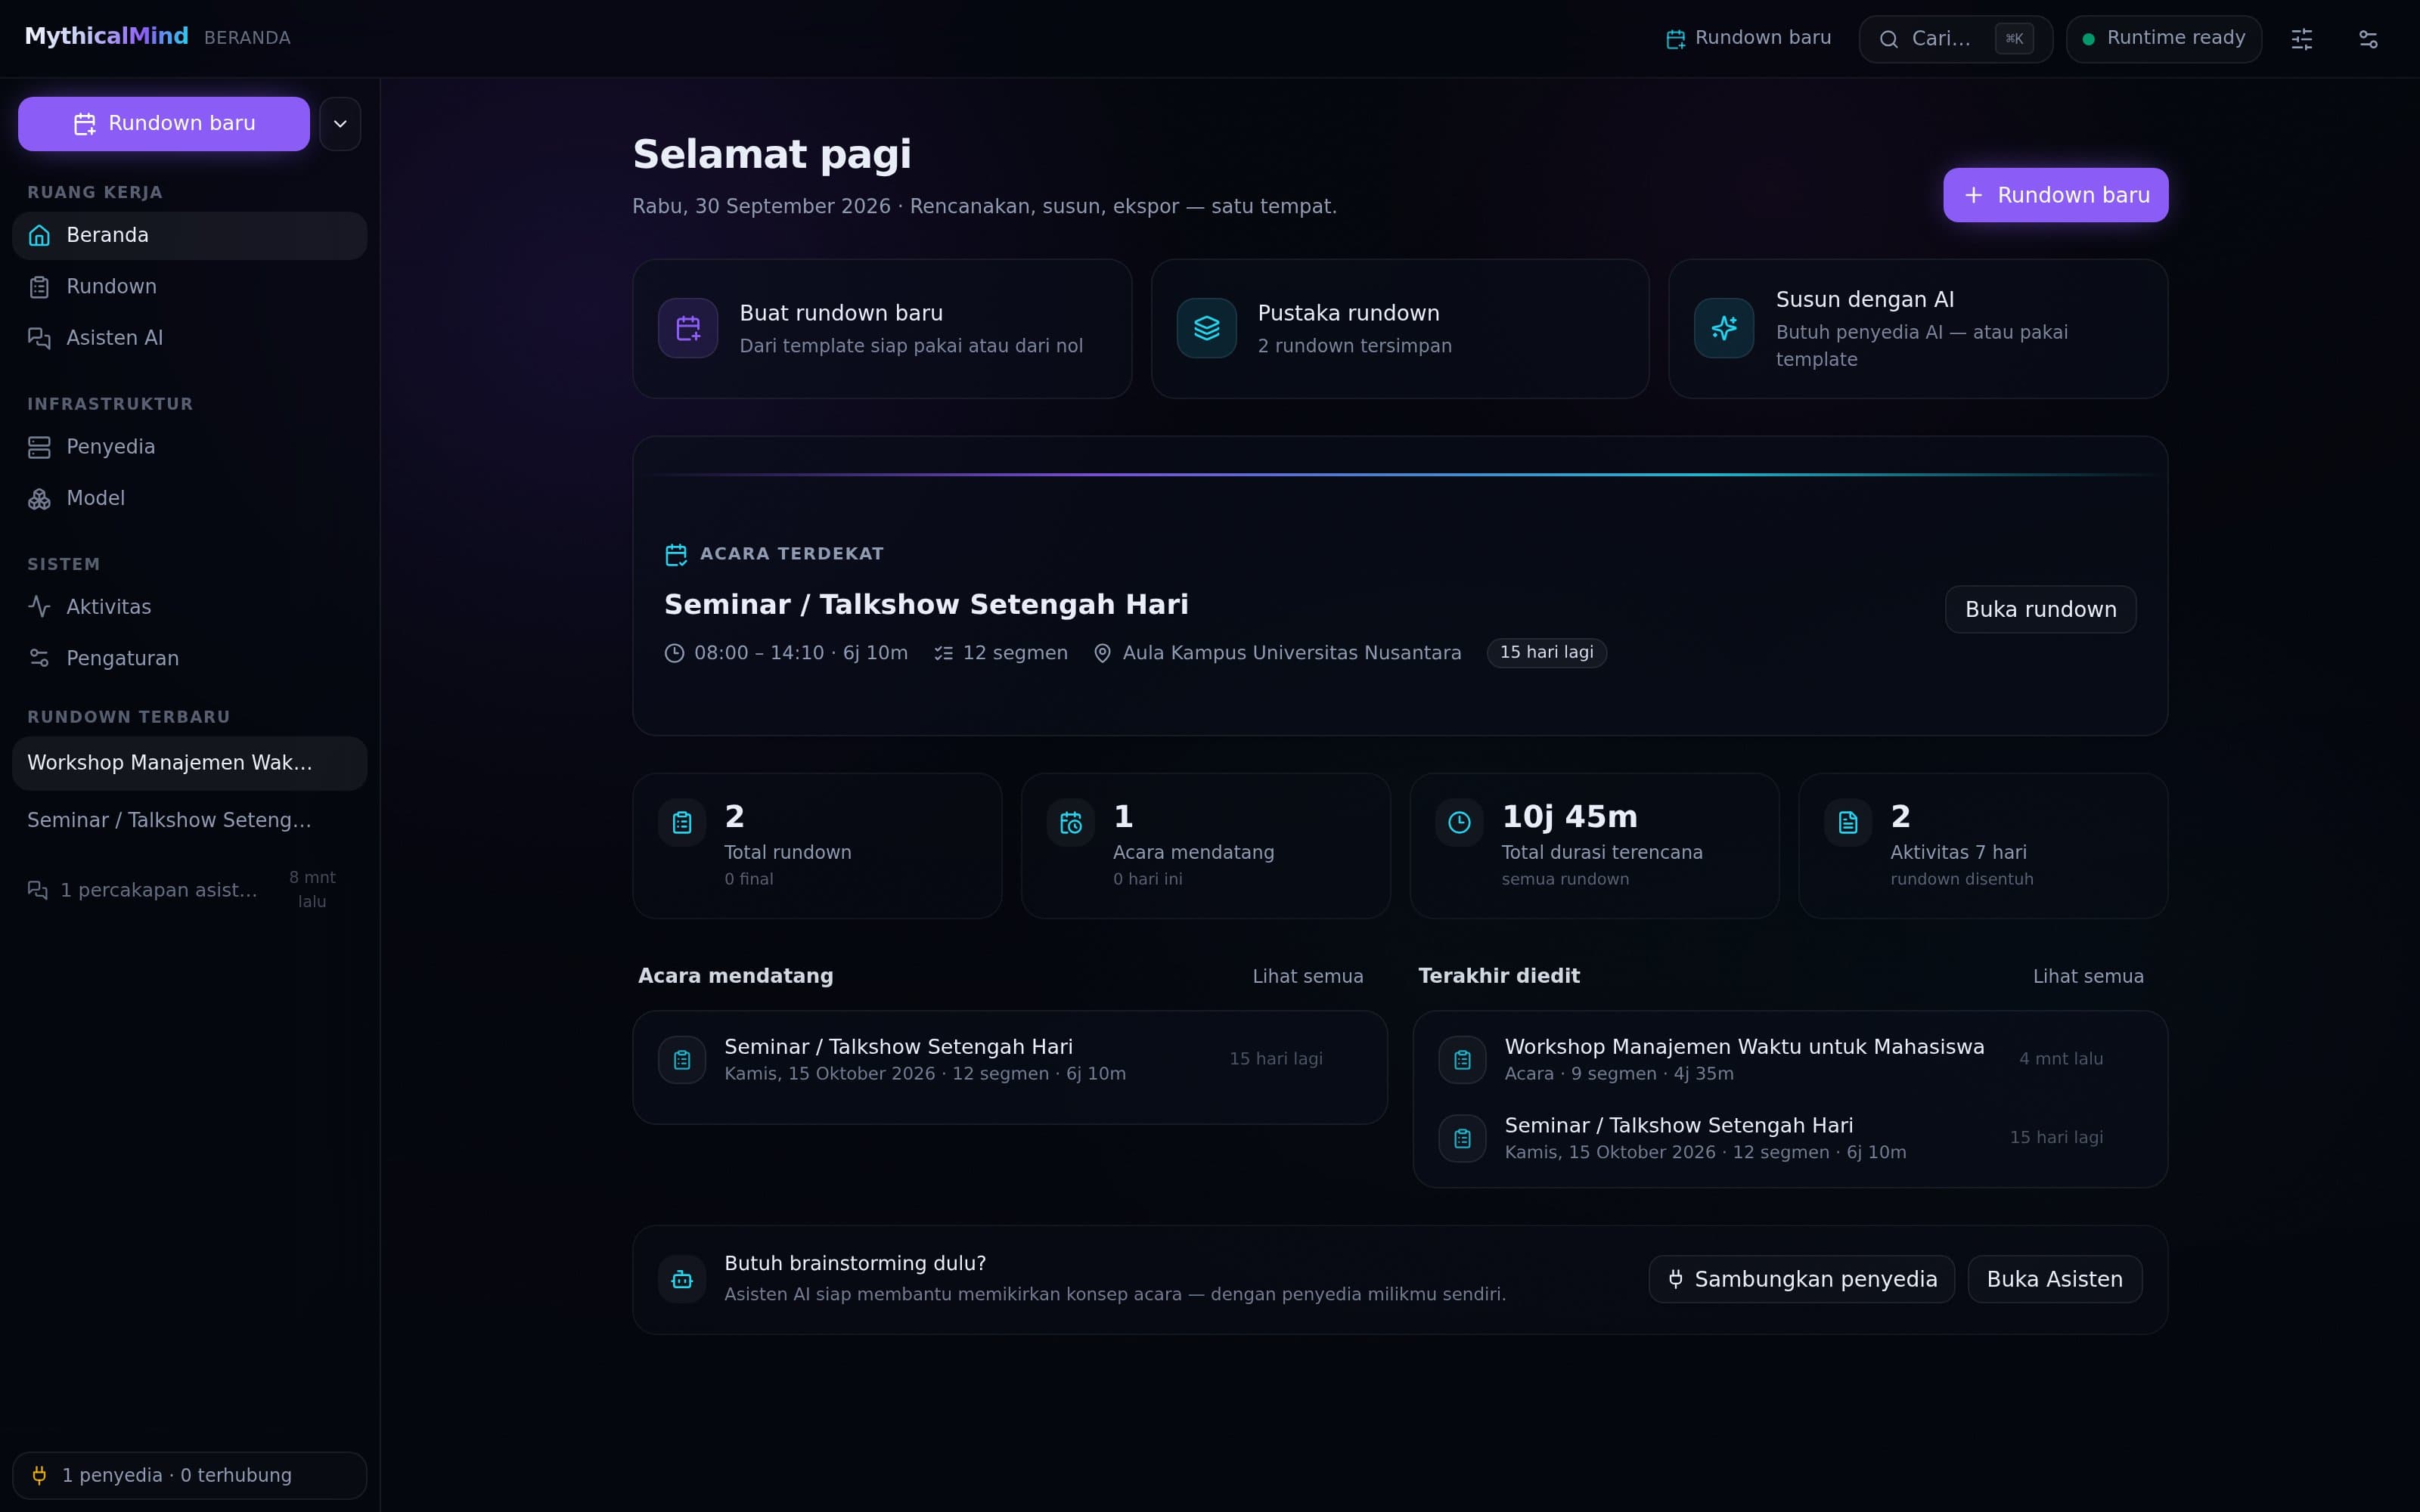This screenshot has width=2420, height=1512.
Task: Open Pengaturan in sidebar
Action: (x=190, y=658)
